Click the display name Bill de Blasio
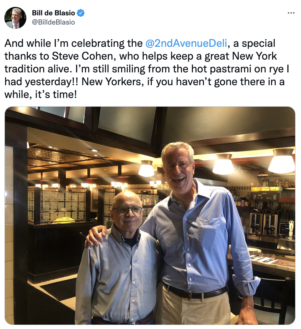Screen dimensions: 301x329 click(x=53, y=13)
